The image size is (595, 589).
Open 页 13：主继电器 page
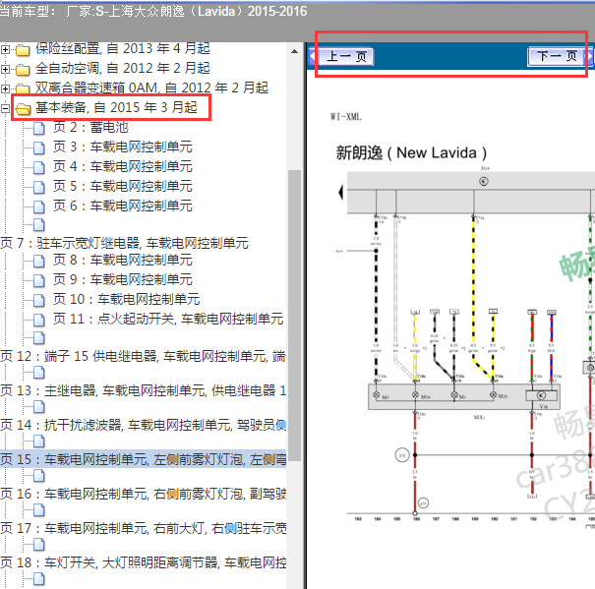pyautogui.click(x=143, y=390)
